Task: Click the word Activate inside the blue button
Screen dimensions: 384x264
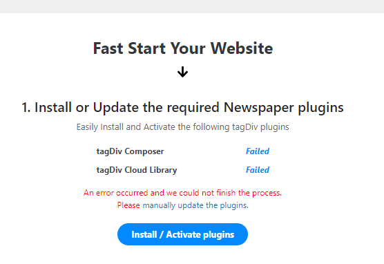Action: [x=183, y=234]
